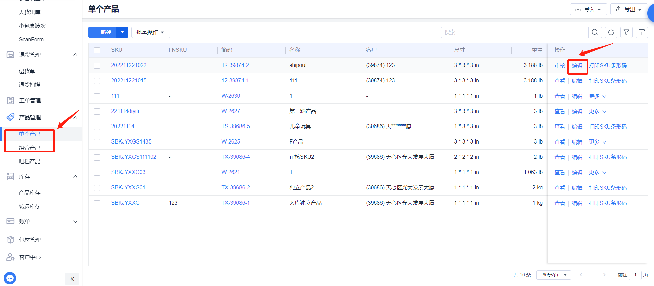Click into the 搜索 search field
The image size is (654, 286).
(514, 32)
